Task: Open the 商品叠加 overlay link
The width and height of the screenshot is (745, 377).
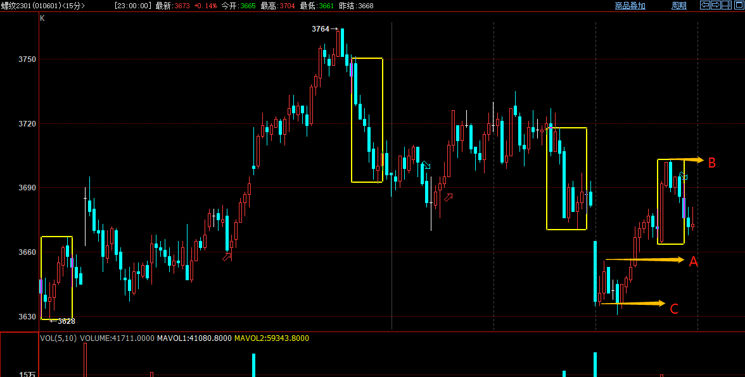Action: (x=630, y=6)
